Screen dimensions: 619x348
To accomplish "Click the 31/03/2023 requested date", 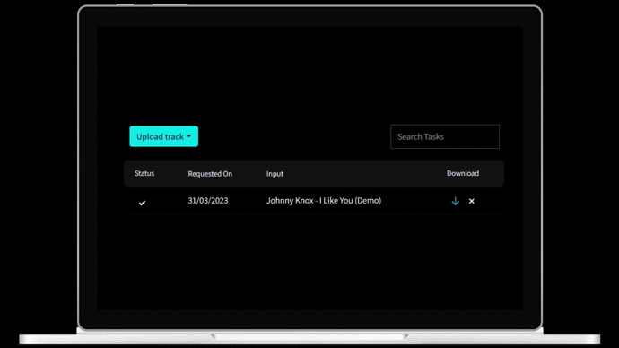I will coord(208,200).
